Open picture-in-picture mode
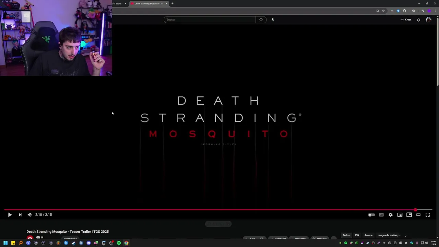Image resolution: width=439 pixels, height=247 pixels. click(409, 215)
